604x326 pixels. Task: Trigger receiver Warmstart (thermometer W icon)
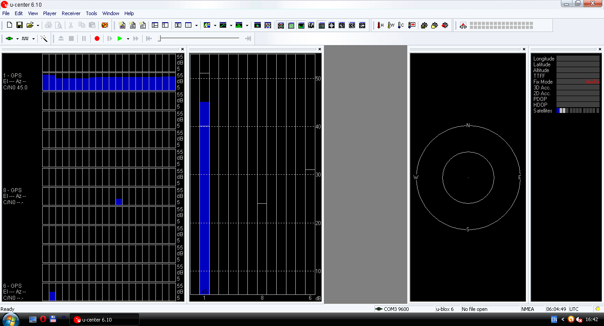pos(390,25)
